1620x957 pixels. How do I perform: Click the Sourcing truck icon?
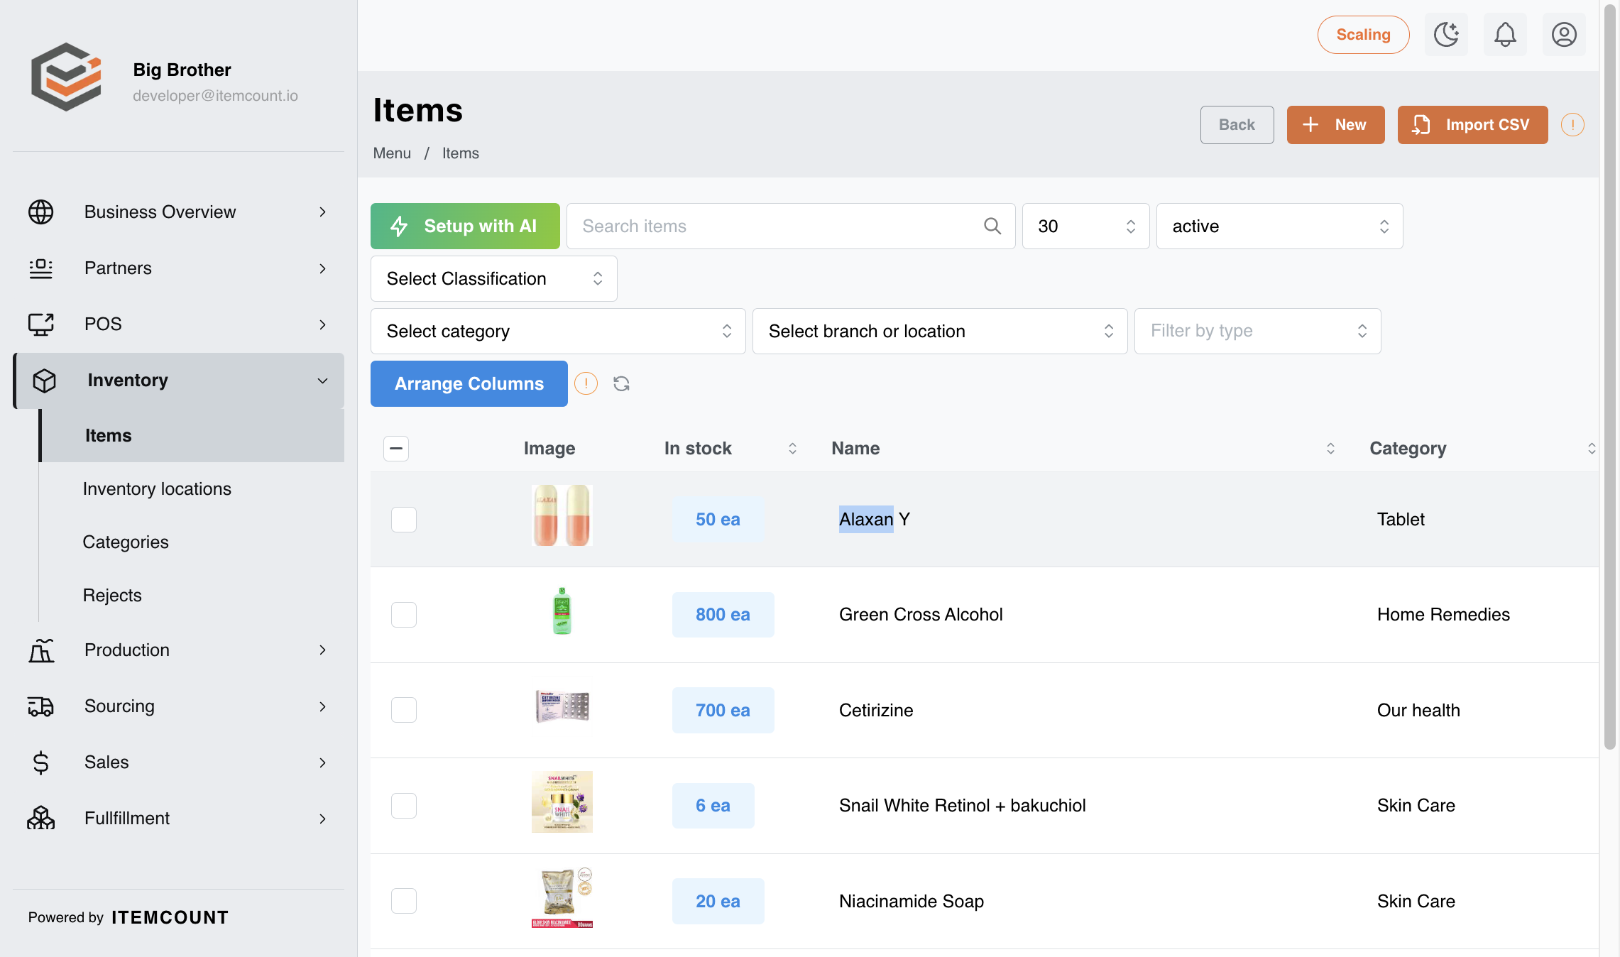click(x=41, y=706)
